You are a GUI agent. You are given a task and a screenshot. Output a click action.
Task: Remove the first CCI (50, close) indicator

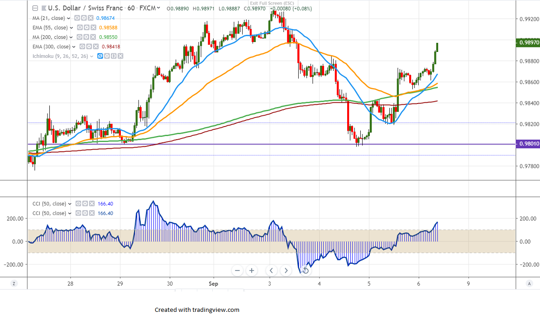coord(91,203)
